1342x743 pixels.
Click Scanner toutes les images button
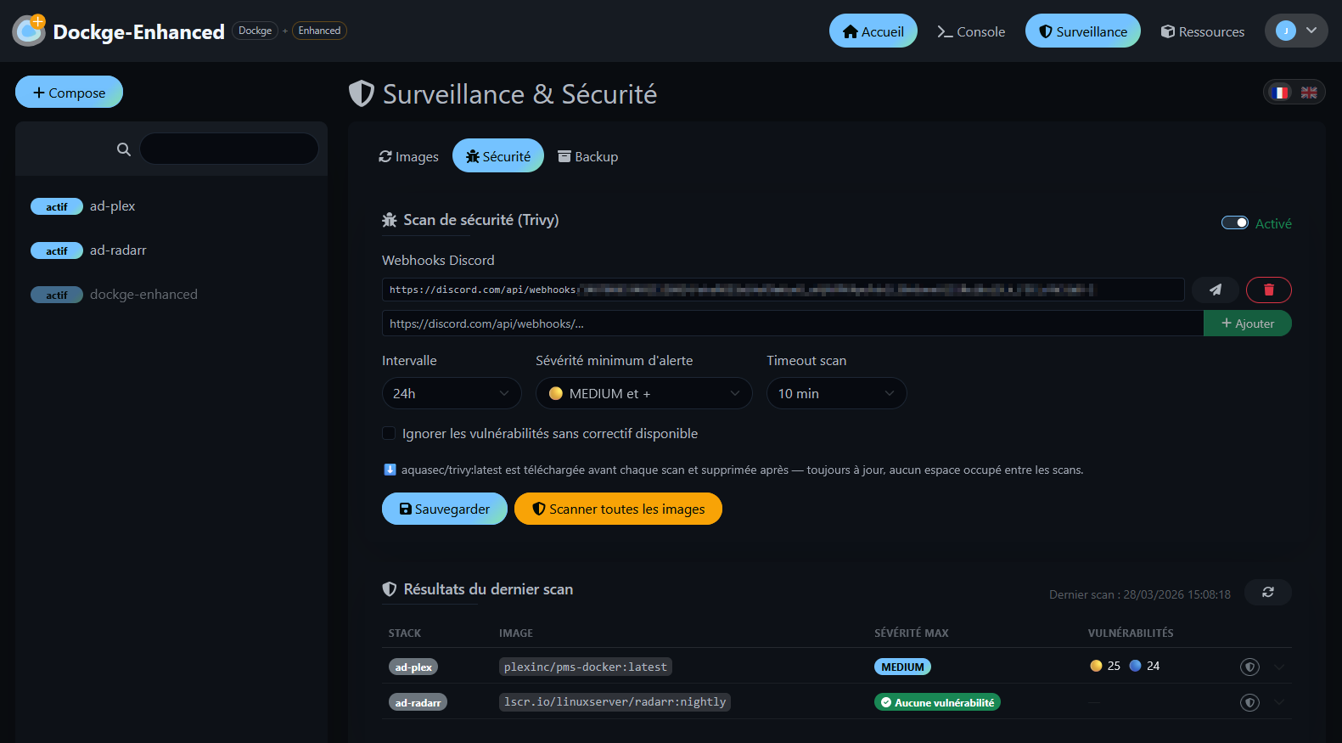pyautogui.click(x=618, y=509)
